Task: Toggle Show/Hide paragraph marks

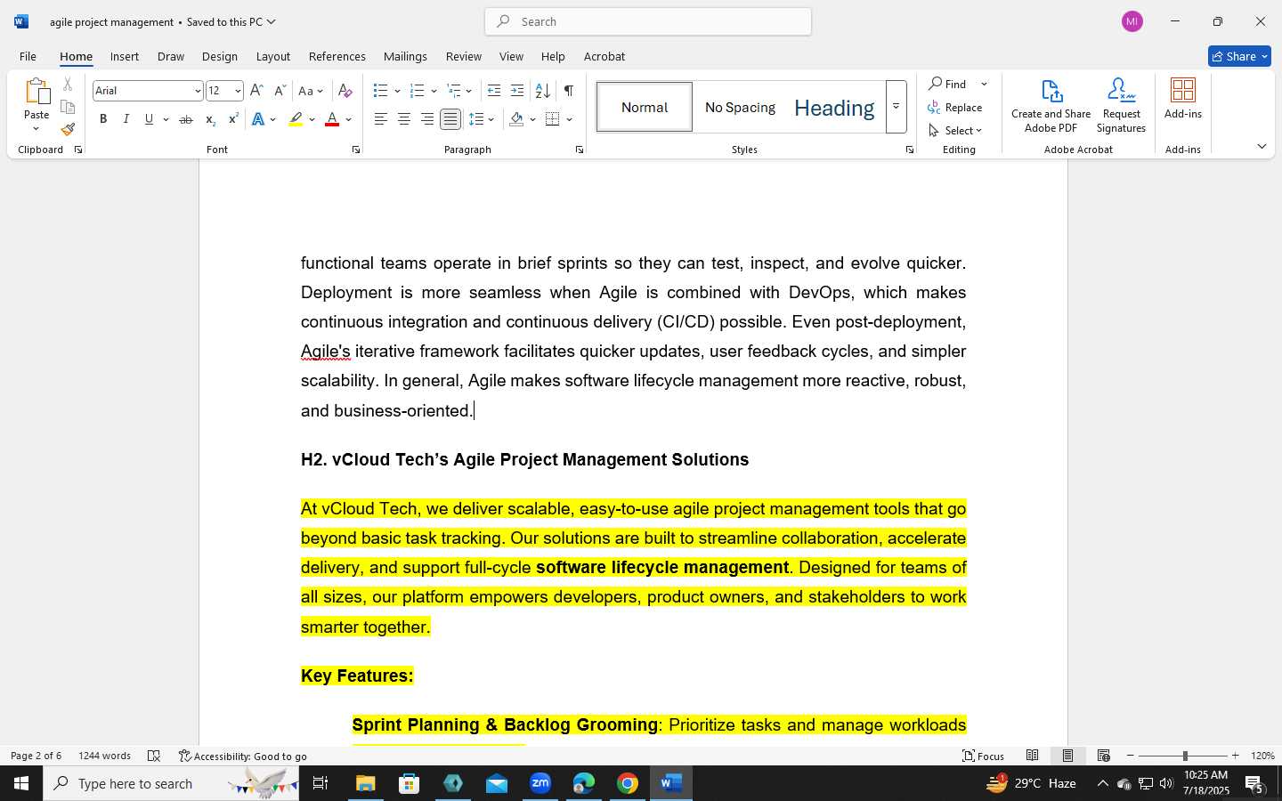Action: [569, 91]
